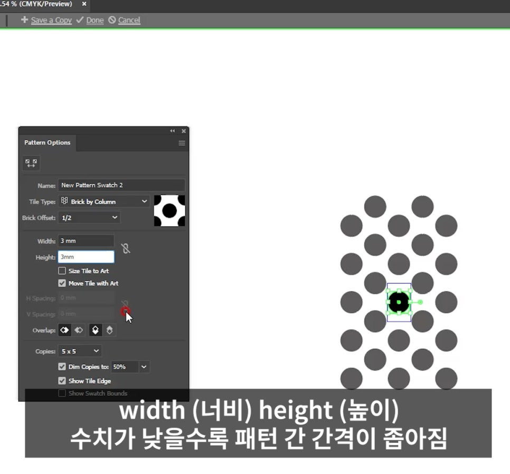Toggle spacing proportion link icon

pos(125,305)
